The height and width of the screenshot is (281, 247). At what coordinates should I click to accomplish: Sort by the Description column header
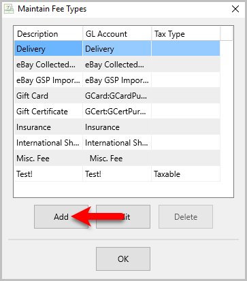coord(48,34)
